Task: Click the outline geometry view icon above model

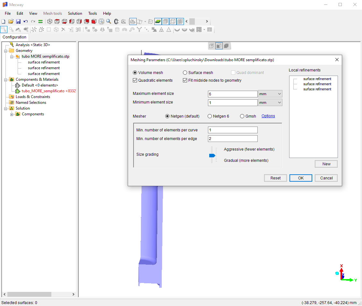Action: [x=211, y=46]
